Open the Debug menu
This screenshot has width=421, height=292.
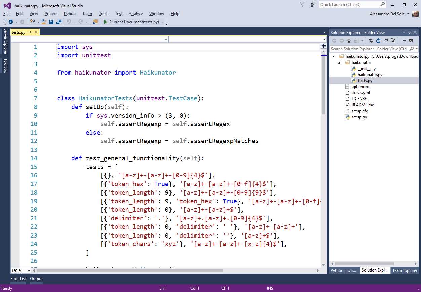coord(70,14)
